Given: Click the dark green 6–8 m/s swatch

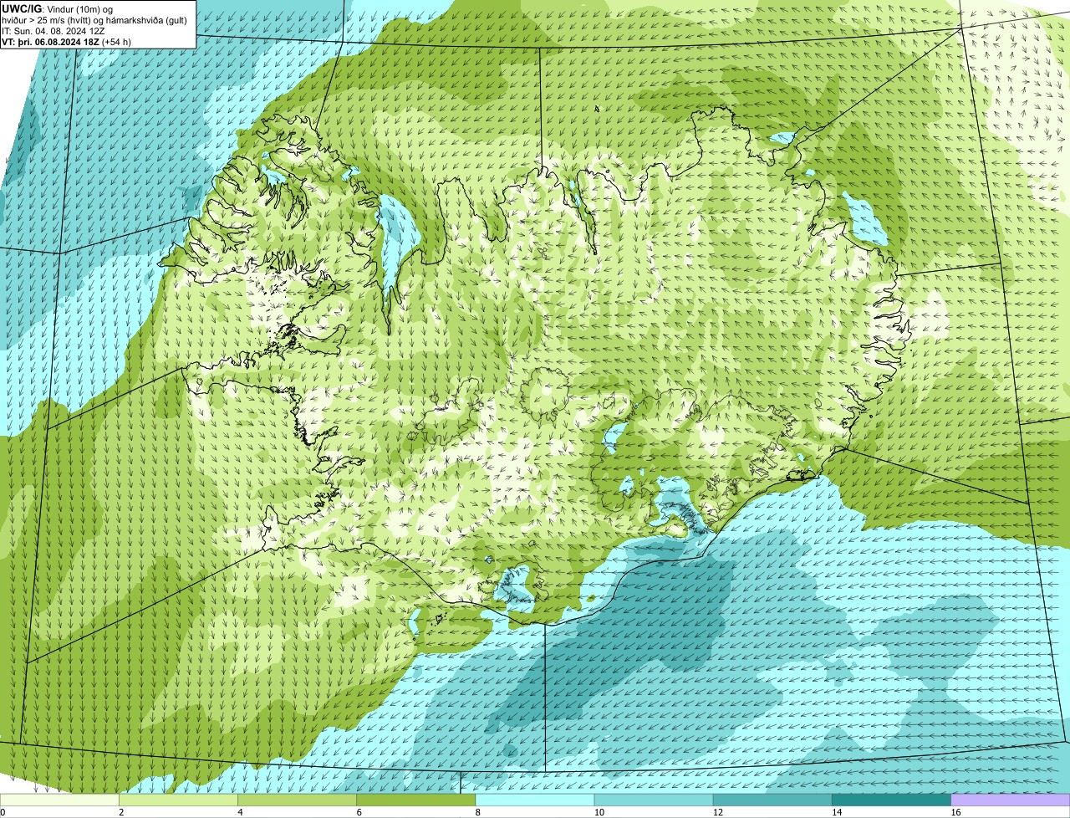Looking at the screenshot, I should tap(416, 800).
